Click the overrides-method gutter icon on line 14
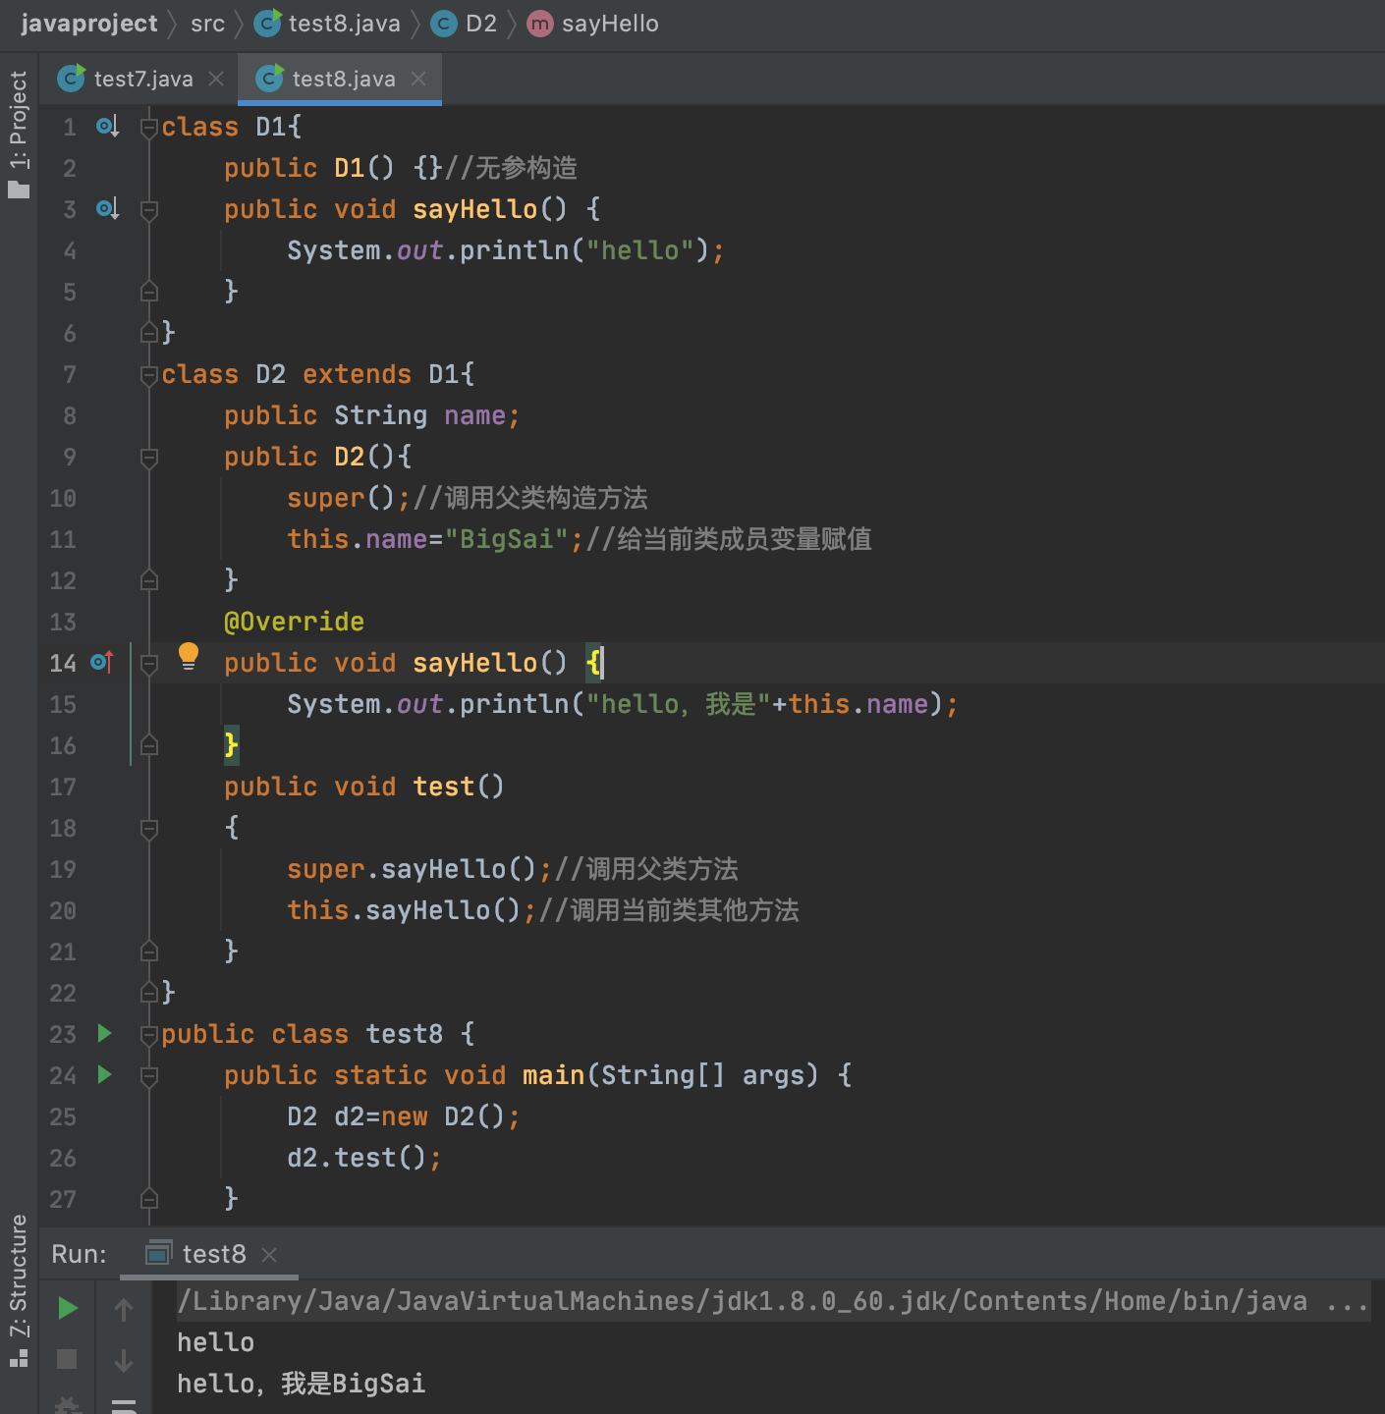 pyautogui.click(x=102, y=662)
